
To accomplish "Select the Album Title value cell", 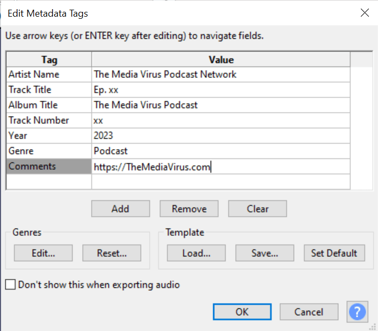I will pyautogui.click(x=220, y=105).
